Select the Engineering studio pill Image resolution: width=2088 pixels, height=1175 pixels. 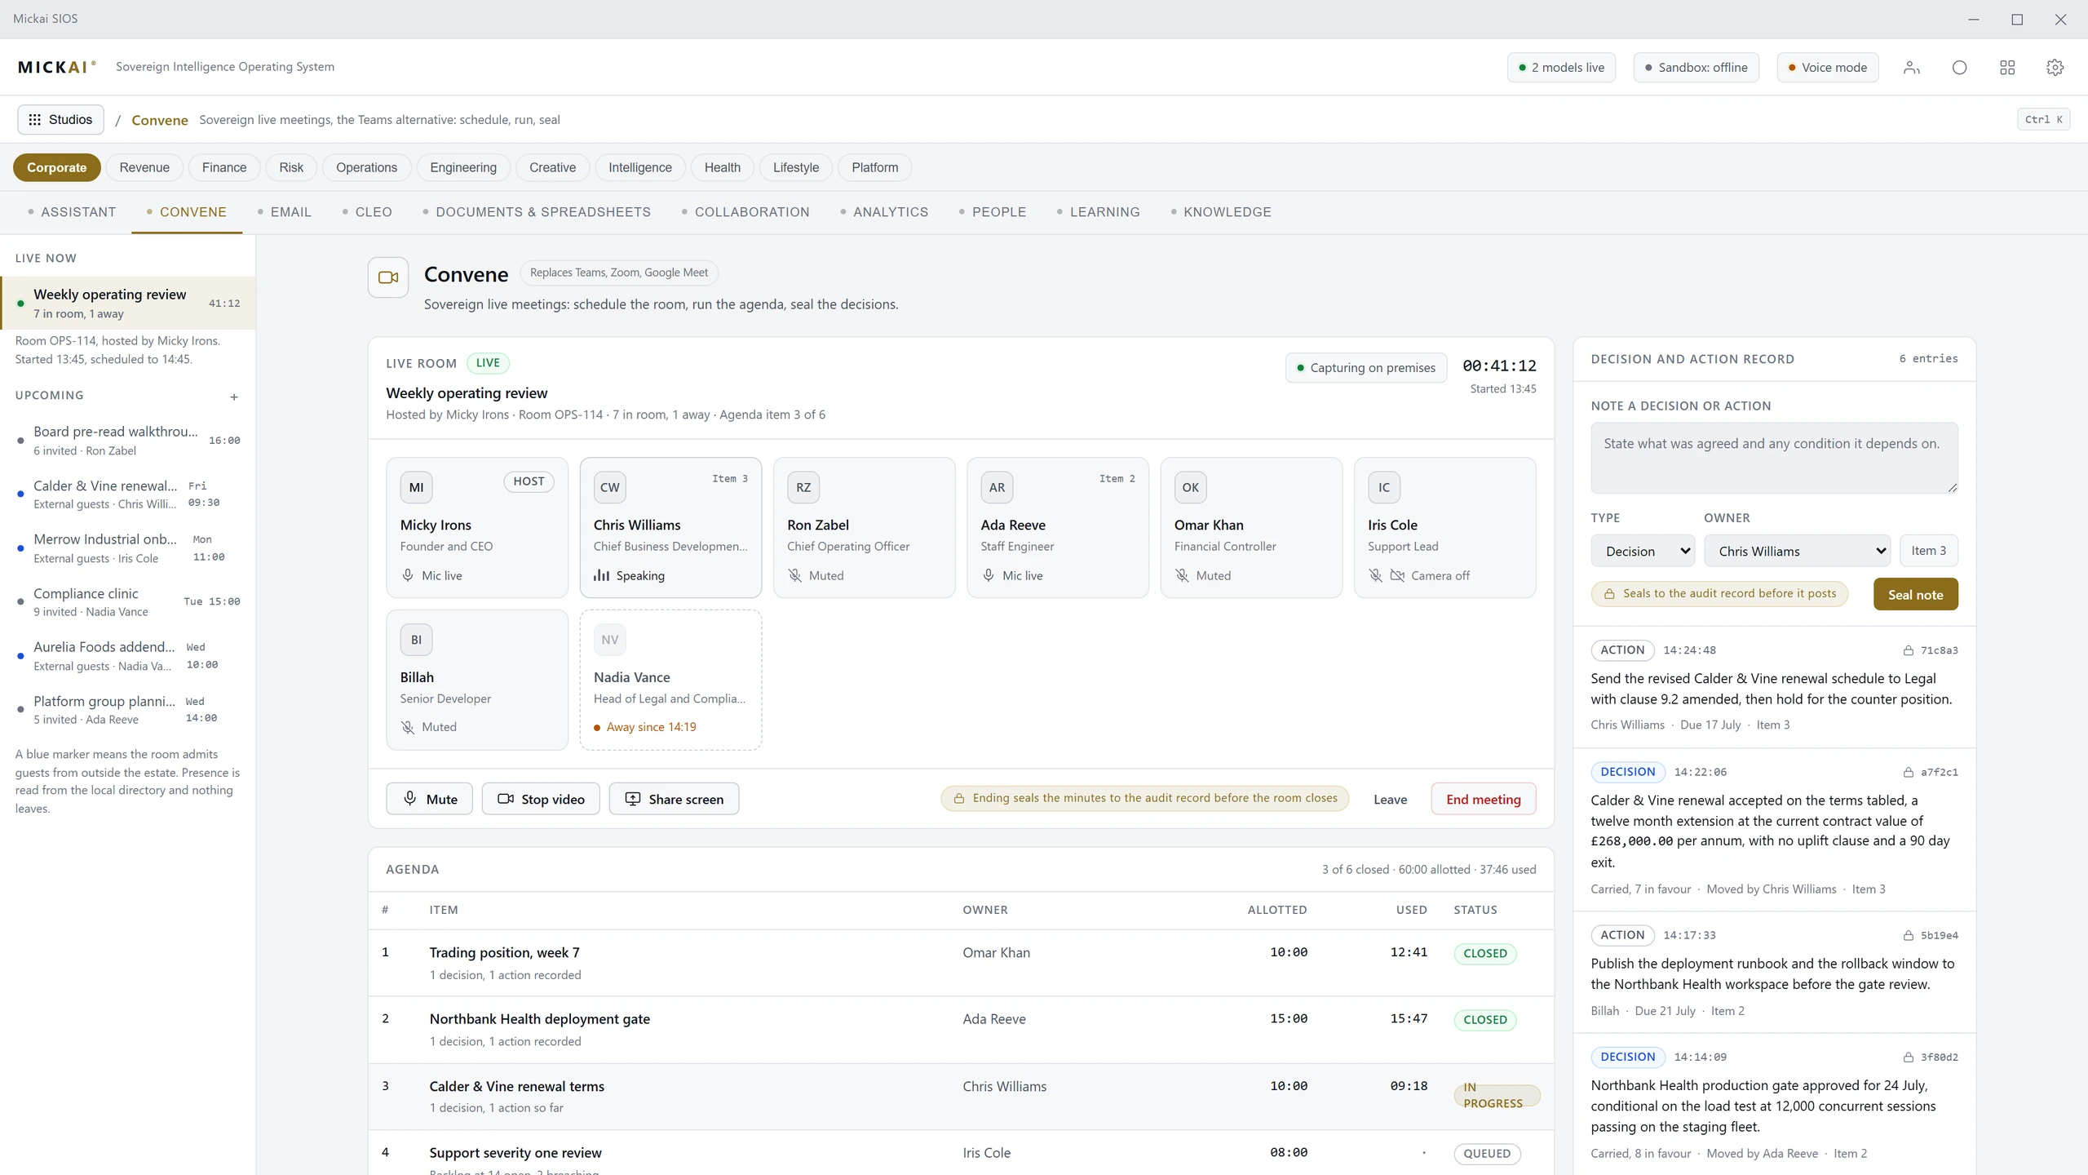463,167
